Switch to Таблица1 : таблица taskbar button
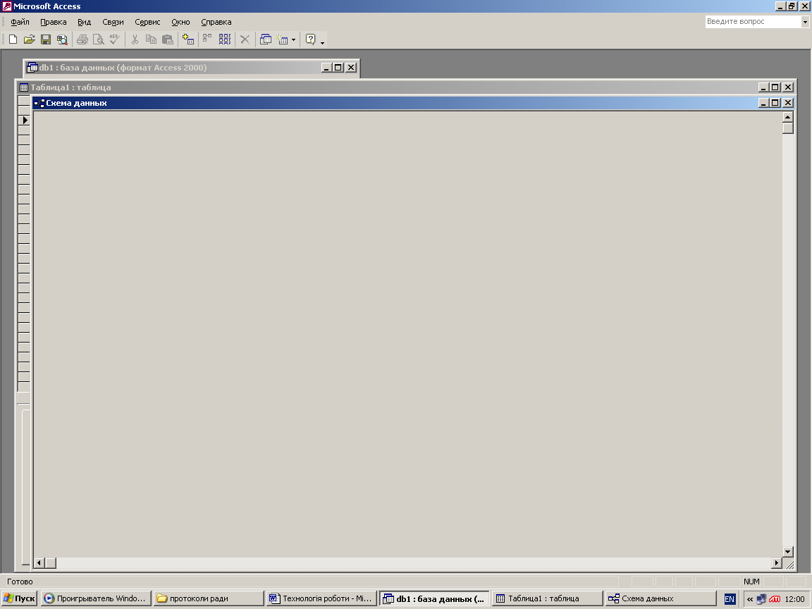 point(548,598)
